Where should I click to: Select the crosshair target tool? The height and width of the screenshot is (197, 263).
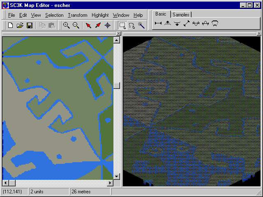pos(107,25)
